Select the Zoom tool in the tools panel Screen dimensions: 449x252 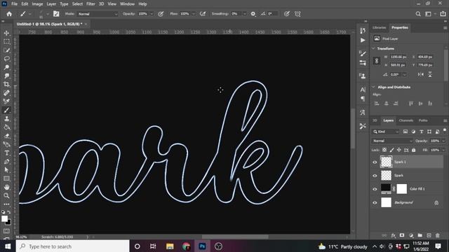6,196
